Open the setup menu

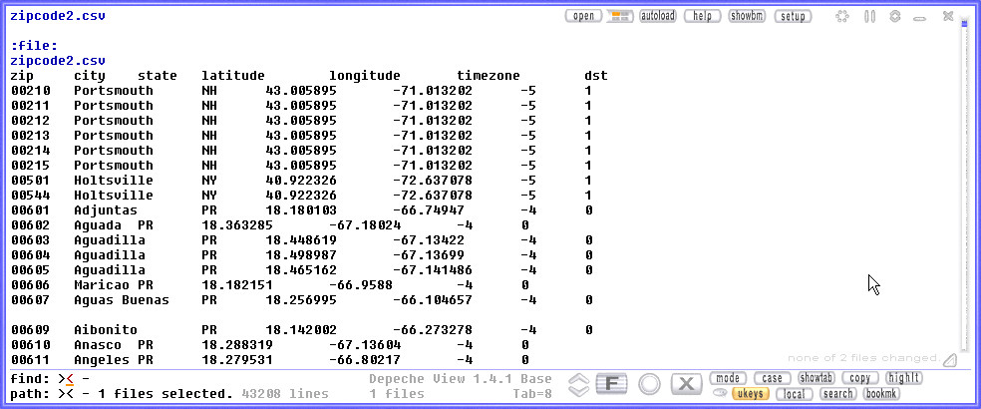tap(794, 16)
